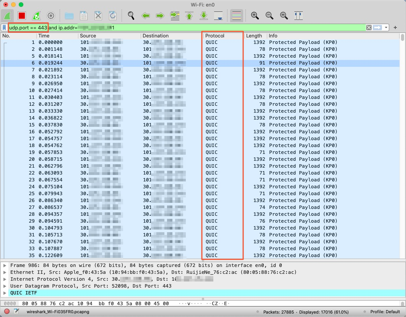The width and height of the screenshot is (406, 317).
Task: Open Find Packet with the magnifier icon
Action: [x=131, y=16]
